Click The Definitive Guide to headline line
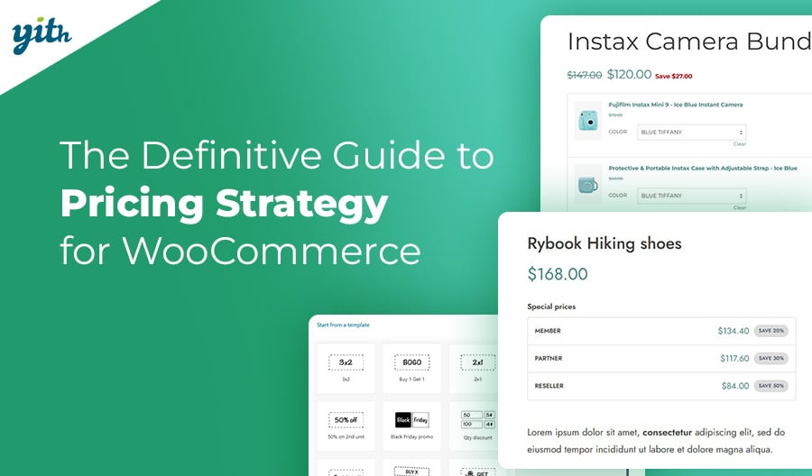Screen dimensions: 812x476 point(277,155)
